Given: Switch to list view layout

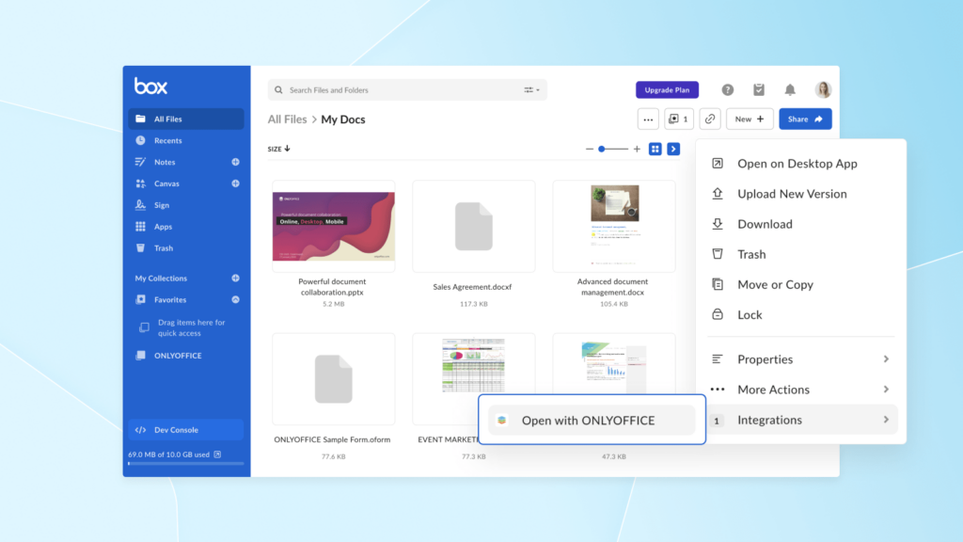Looking at the screenshot, I should tap(672, 149).
